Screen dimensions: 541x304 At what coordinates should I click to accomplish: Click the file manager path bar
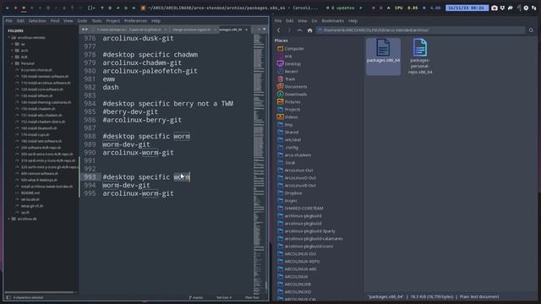(421, 30)
